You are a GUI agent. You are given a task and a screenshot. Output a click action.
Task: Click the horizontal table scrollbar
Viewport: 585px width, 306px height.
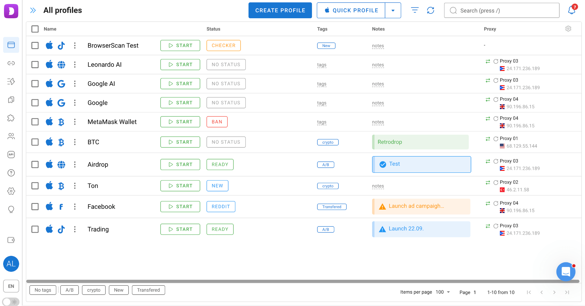coord(303,281)
